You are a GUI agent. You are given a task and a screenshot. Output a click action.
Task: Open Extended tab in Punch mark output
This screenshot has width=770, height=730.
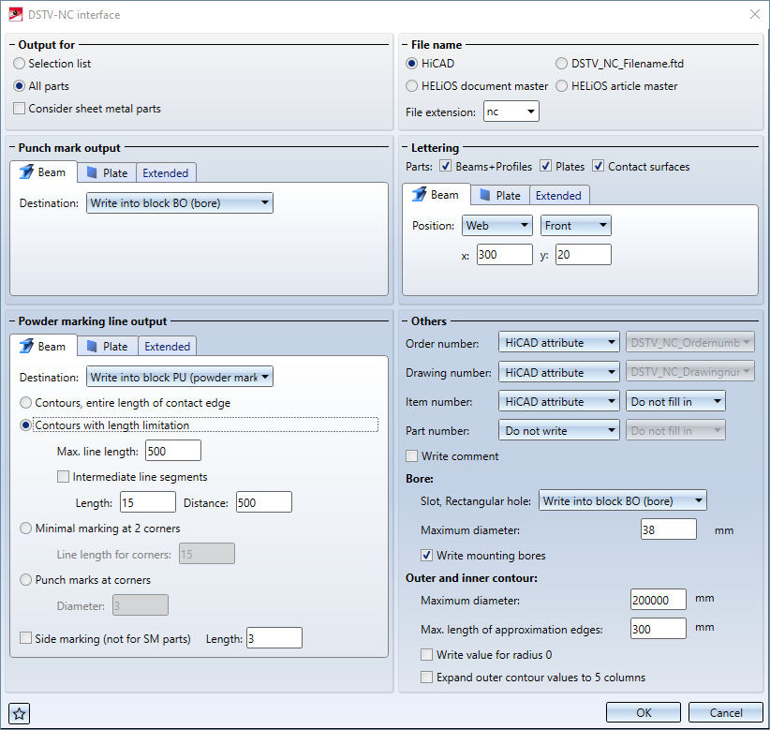[166, 173]
